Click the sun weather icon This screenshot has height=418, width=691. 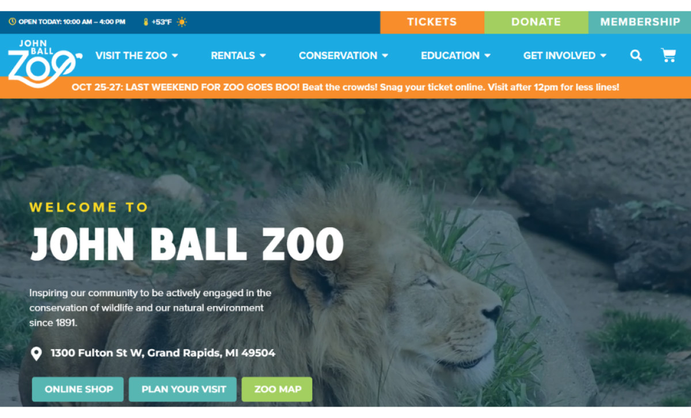(182, 22)
